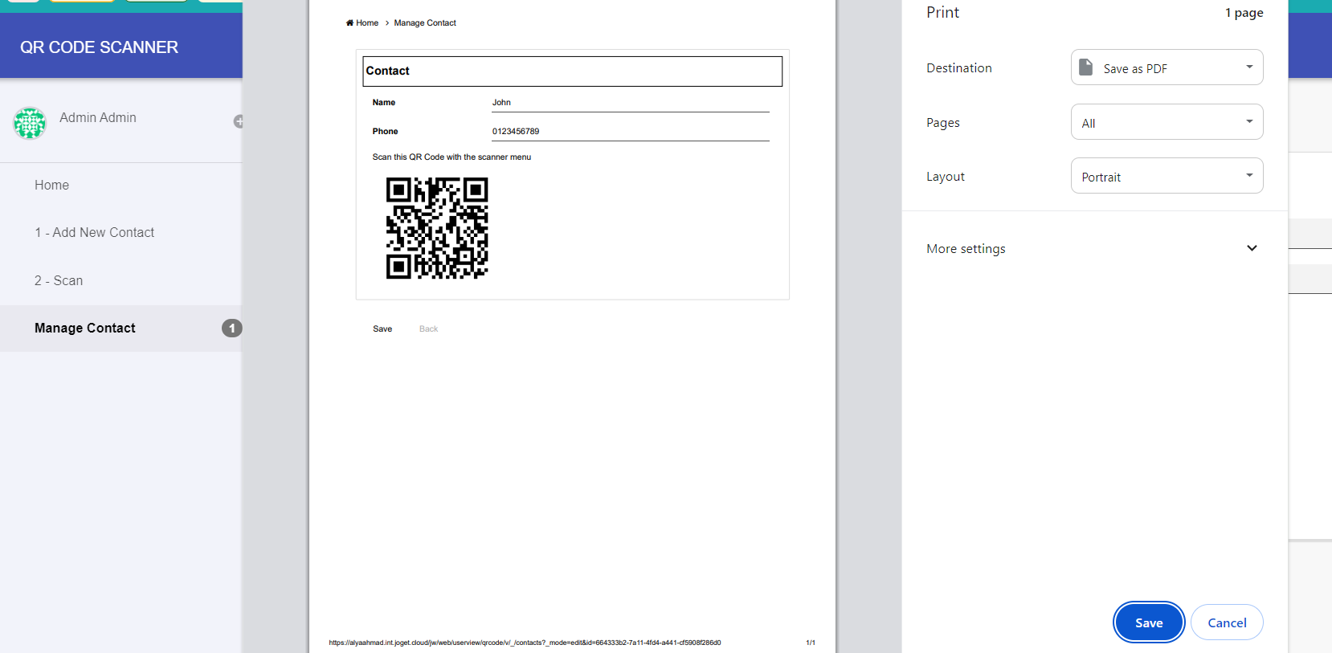
Task: Click the '1 page' count text
Action: pos(1244,13)
